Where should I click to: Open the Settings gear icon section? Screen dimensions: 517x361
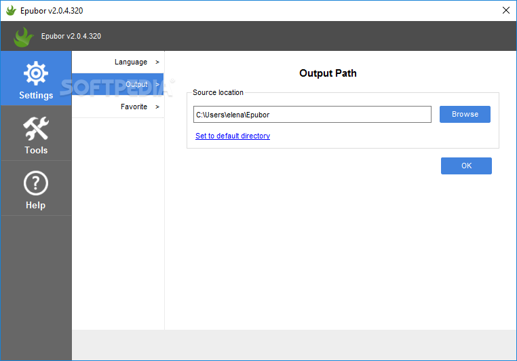(x=36, y=78)
